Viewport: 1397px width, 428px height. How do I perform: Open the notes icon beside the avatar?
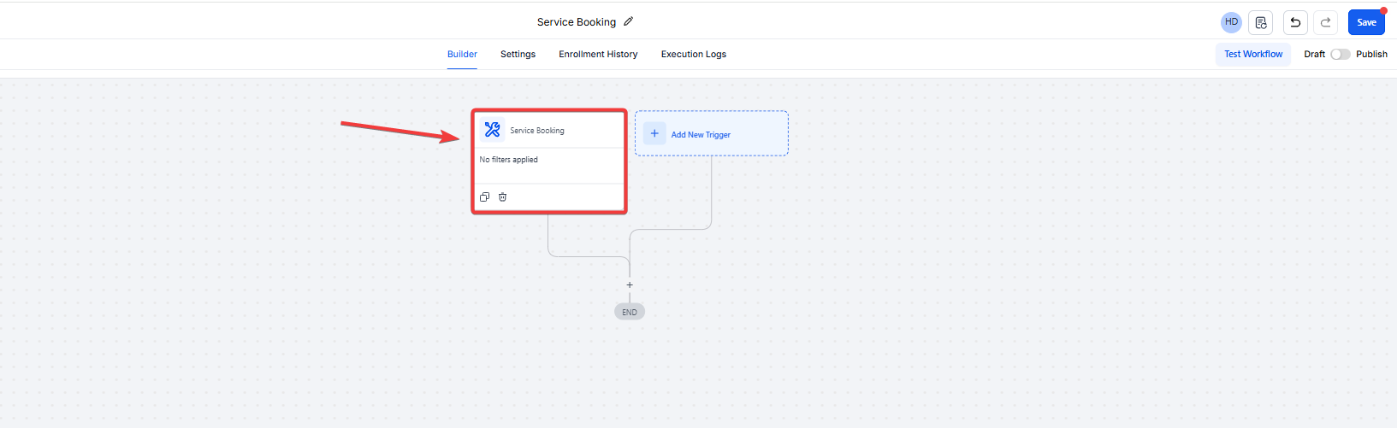[1260, 22]
